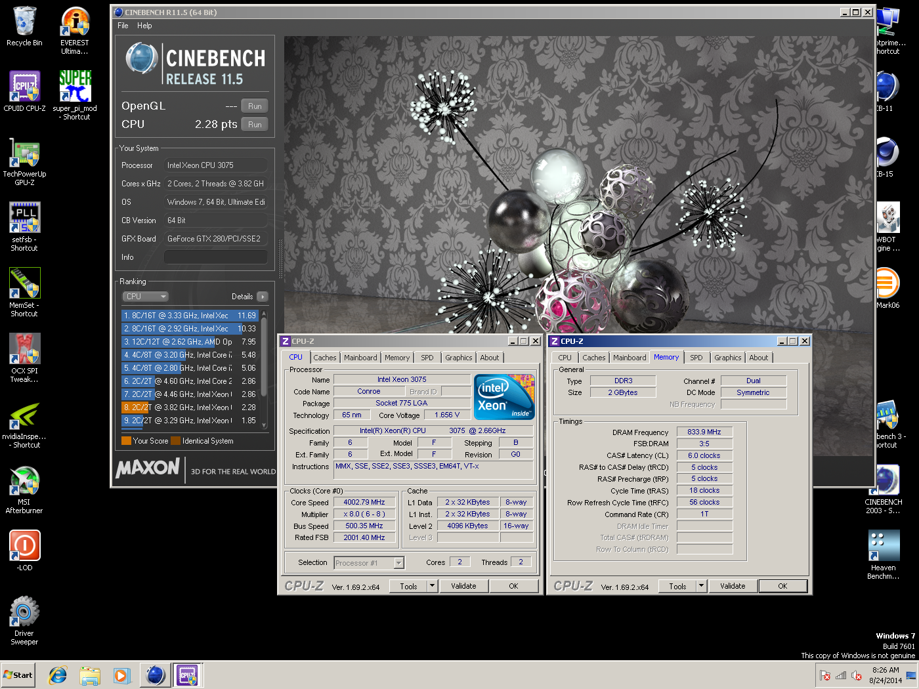Launch OCX SPI Tweaker desktop icon
919x689 pixels.
click(x=24, y=358)
